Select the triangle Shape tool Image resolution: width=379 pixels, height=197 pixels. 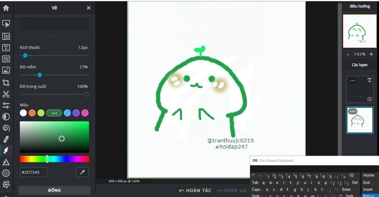[x=6, y=162]
